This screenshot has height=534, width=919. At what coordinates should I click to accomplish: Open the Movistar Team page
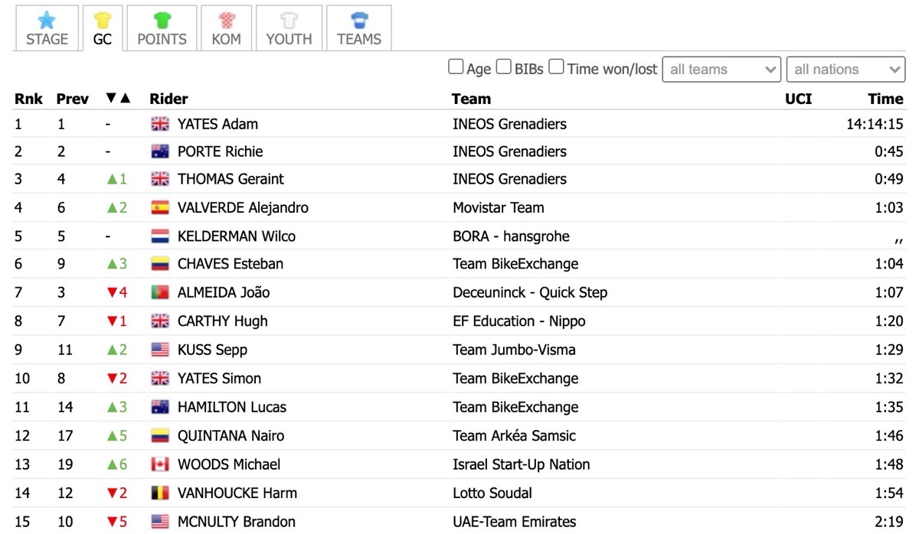pyautogui.click(x=498, y=207)
